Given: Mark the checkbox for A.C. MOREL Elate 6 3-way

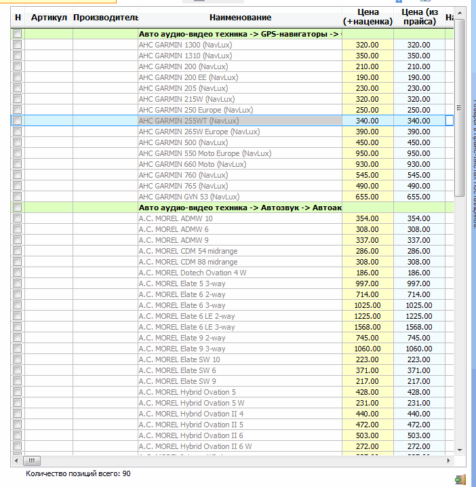Looking at the screenshot, I should 18,305.
